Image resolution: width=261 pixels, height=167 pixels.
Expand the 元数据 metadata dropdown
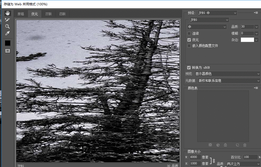229,81
